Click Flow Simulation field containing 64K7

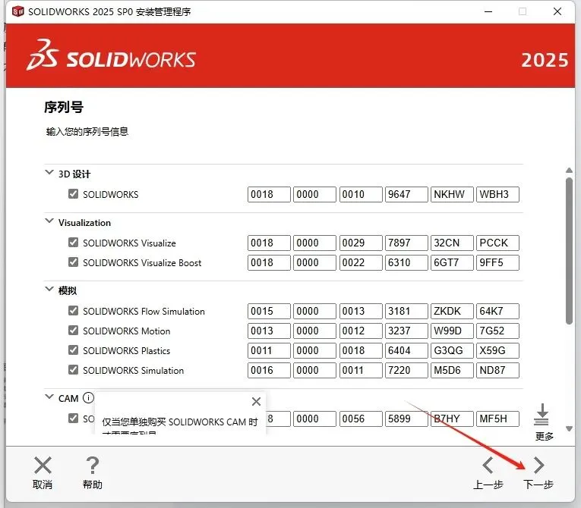click(497, 311)
